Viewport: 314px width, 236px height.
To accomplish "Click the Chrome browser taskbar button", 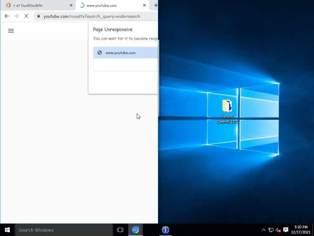I will pos(136,230).
